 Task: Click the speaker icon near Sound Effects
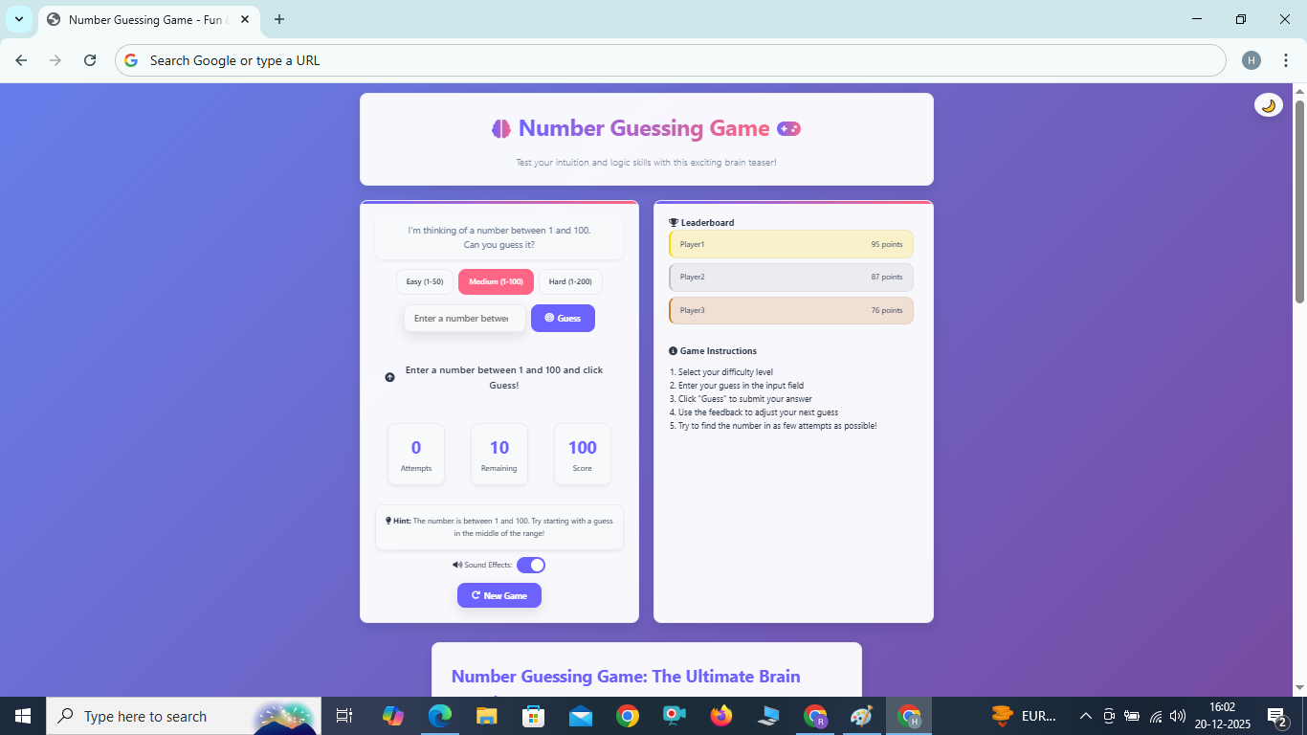[456, 565]
